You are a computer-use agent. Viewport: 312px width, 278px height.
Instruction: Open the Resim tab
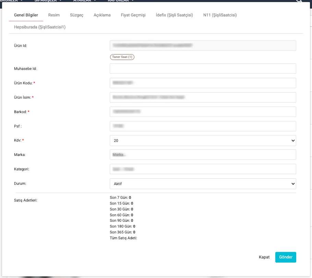tap(54, 15)
